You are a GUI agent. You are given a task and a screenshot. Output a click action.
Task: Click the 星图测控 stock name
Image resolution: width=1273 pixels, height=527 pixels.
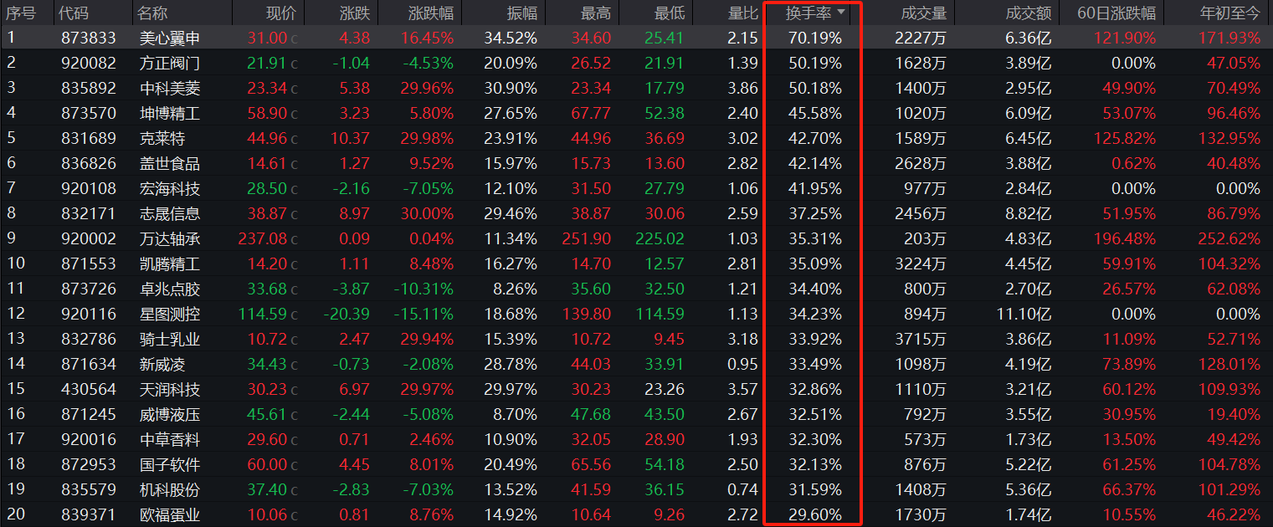[x=169, y=314]
